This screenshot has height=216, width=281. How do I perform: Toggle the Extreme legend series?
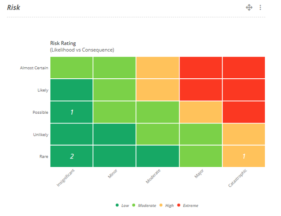click(x=188, y=205)
